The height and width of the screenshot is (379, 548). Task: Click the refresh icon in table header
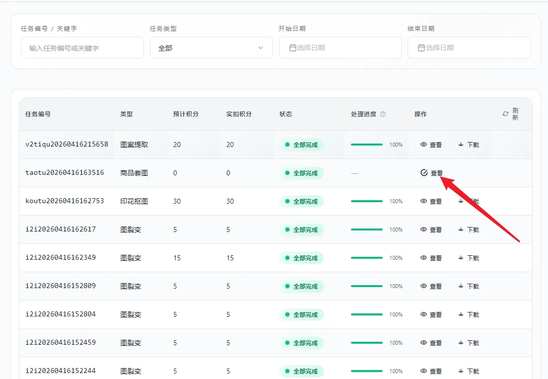pyautogui.click(x=505, y=114)
